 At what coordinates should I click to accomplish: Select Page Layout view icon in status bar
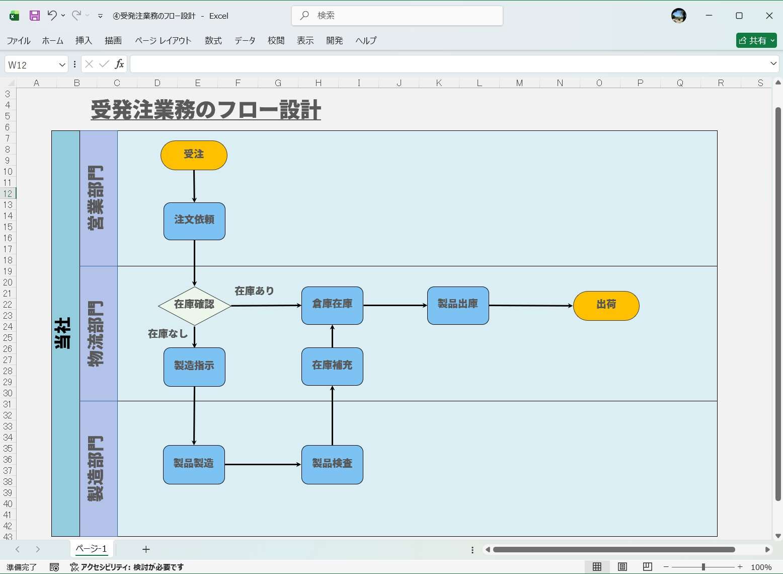point(622,566)
